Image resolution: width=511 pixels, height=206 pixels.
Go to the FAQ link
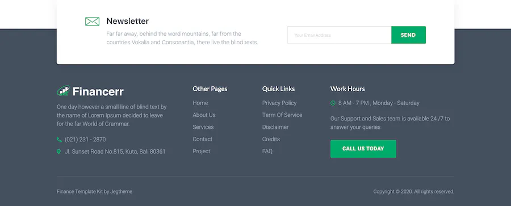267,152
